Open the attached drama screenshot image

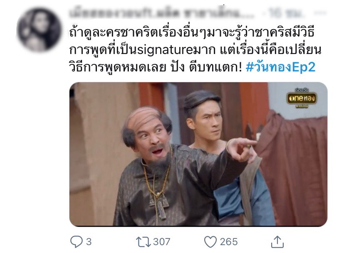198,154
